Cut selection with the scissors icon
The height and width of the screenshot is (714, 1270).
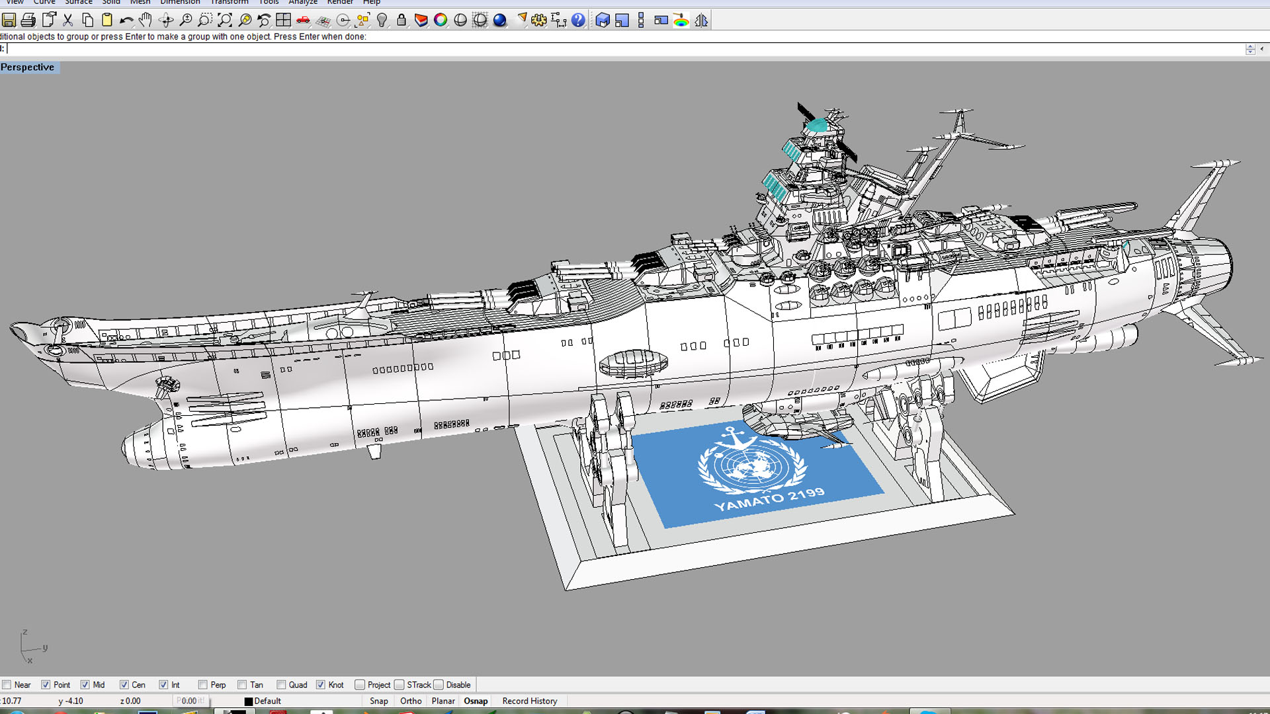67,20
